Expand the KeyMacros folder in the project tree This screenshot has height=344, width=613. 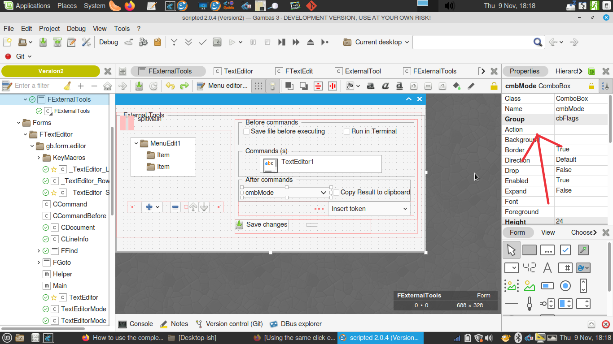(x=39, y=158)
